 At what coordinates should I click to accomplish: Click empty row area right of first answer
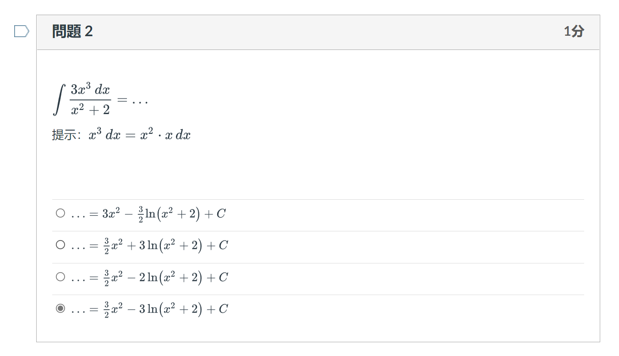coord(405,215)
